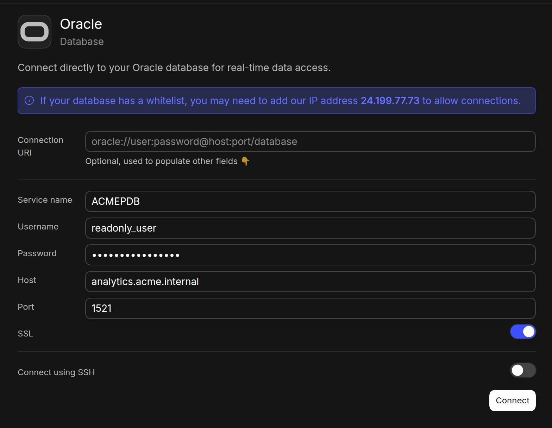Click the Oracle database logo icon
This screenshot has width=552, height=428.
34,32
